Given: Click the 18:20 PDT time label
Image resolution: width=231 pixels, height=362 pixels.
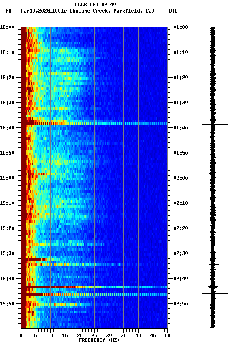Looking at the screenshot, I should (7, 78).
